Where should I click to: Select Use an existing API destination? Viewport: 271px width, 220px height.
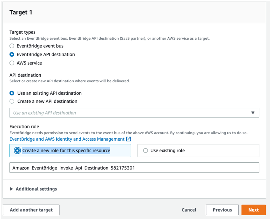pos(12,93)
